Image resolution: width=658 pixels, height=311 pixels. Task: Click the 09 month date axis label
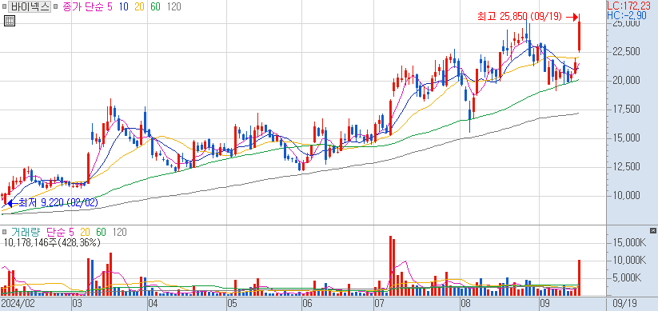[544, 303]
